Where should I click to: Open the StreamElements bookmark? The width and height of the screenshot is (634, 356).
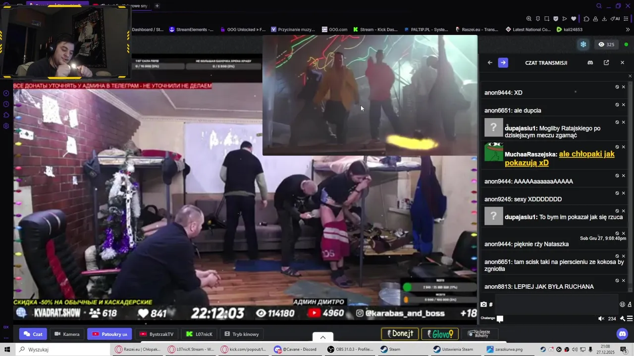[x=191, y=30]
